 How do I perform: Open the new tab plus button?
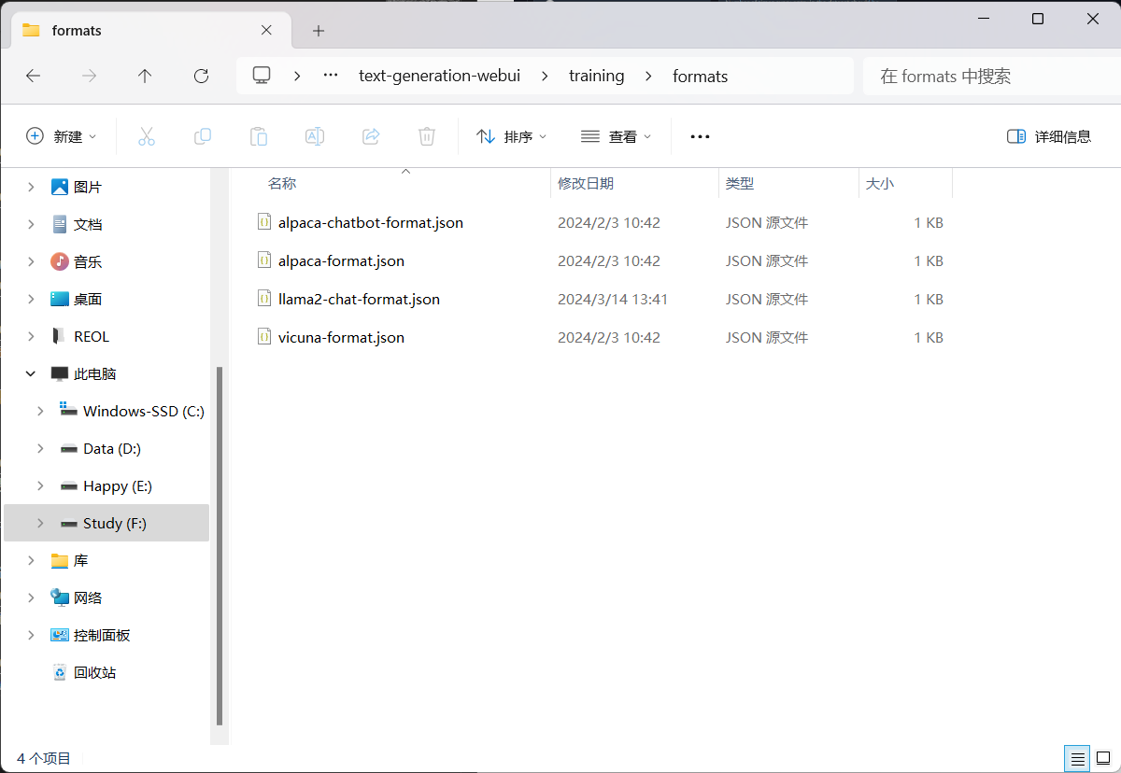(319, 31)
